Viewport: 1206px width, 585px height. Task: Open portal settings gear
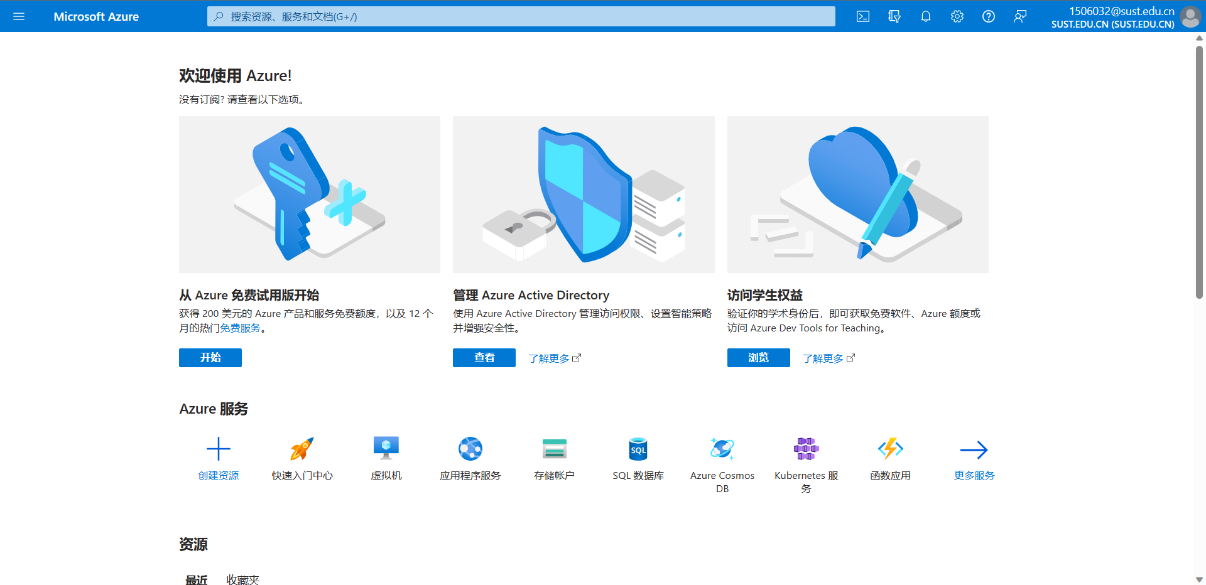click(x=957, y=16)
